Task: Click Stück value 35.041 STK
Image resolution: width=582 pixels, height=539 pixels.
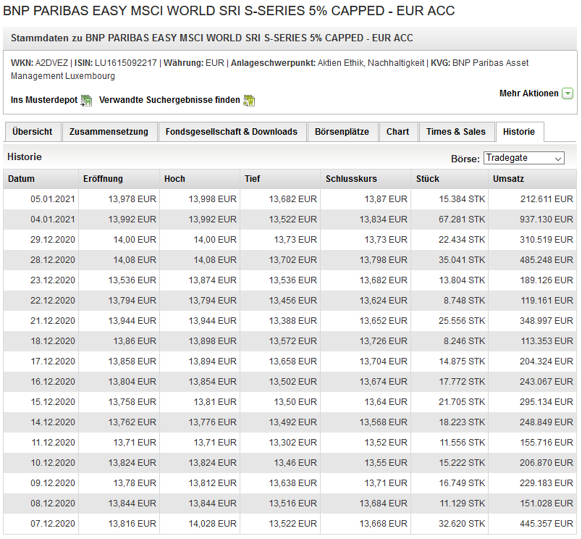Action: click(462, 260)
